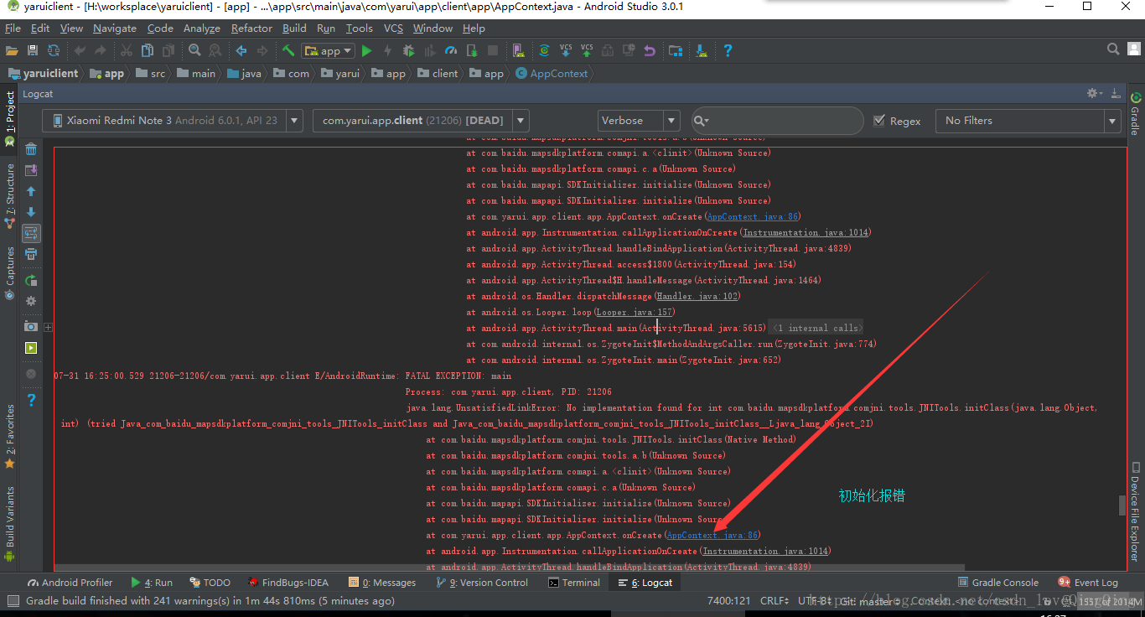Open the Verbose log level dropdown
The height and width of the screenshot is (617, 1145).
click(x=638, y=121)
